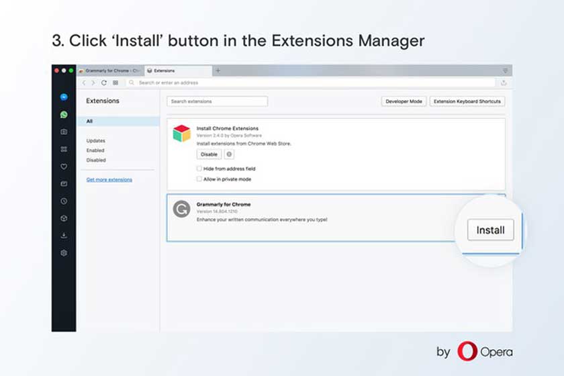Image resolution: width=564 pixels, height=376 pixels.
Task: Select the Disabled filter
Action: pyautogui.click(x=96, y=160)
